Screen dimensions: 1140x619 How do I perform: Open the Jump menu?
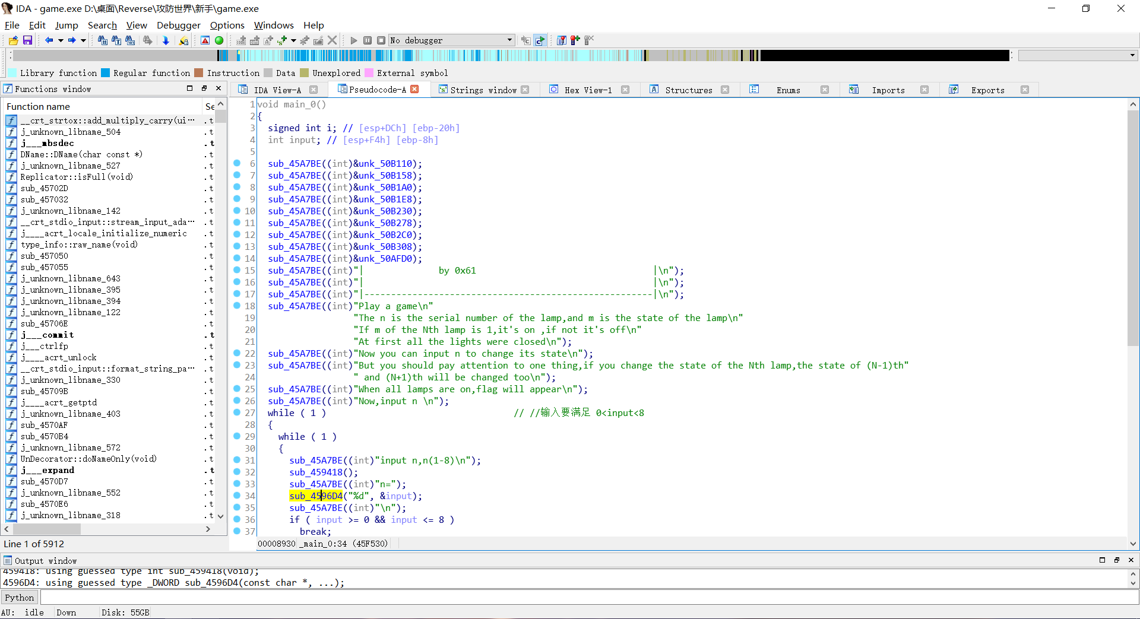(x=66, y=25)
